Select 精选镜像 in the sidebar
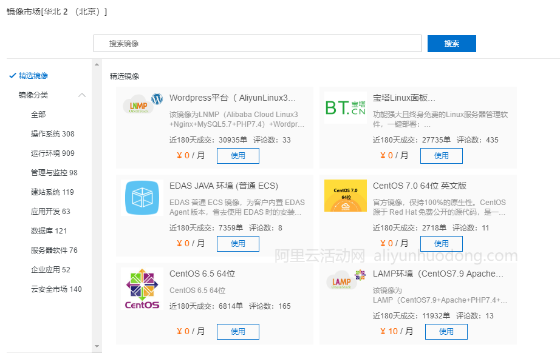 pyautogui.click(x=33, y=76)
